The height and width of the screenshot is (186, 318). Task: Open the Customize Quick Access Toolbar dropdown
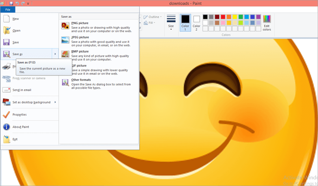point(28,3)
